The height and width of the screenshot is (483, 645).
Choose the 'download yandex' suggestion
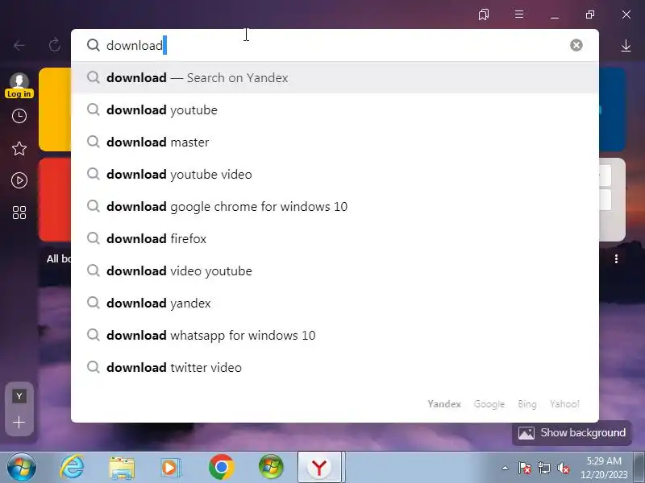[335, 303]
